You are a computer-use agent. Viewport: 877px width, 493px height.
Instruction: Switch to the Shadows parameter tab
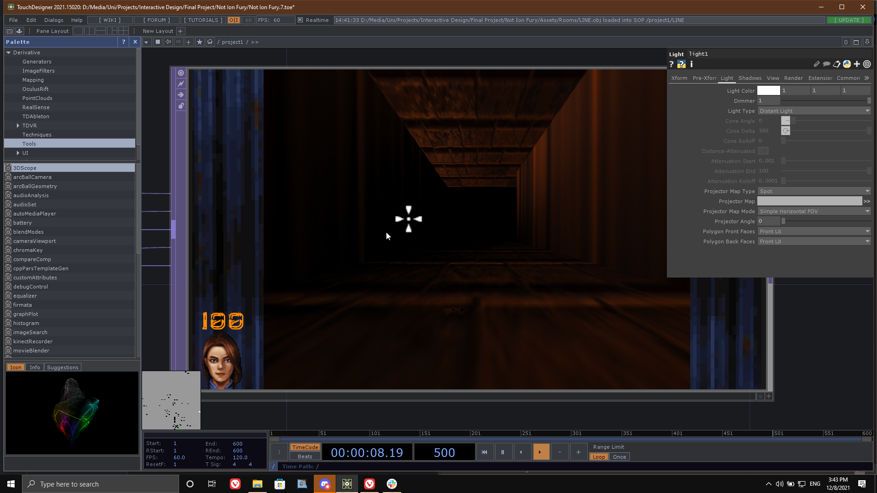[750, 78]
